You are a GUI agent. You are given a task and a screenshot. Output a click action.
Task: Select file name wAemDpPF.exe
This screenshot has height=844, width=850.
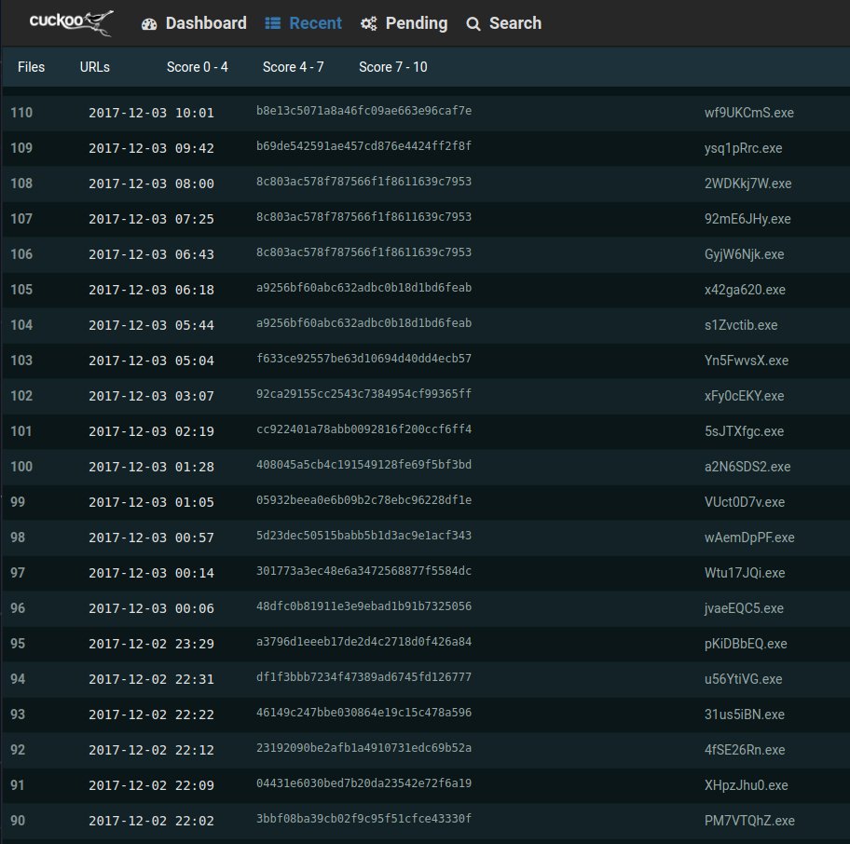[x=749, y=538]
